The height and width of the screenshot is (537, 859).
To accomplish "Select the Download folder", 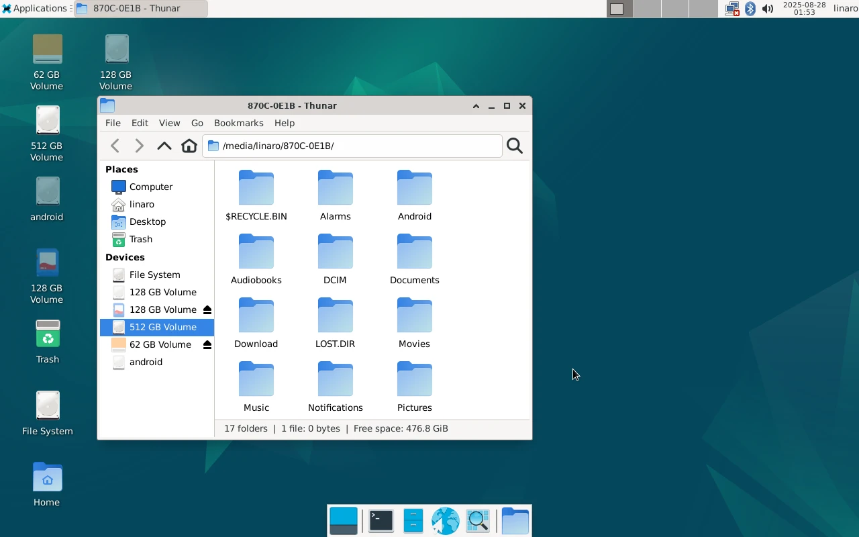I will point(256,324).
